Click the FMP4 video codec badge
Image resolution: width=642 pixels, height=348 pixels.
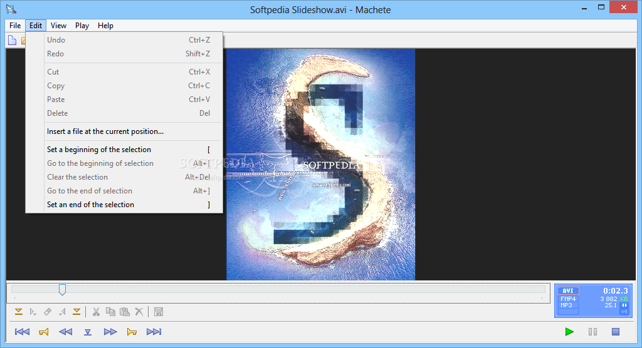pyautogui.click(x=568, y=299)
